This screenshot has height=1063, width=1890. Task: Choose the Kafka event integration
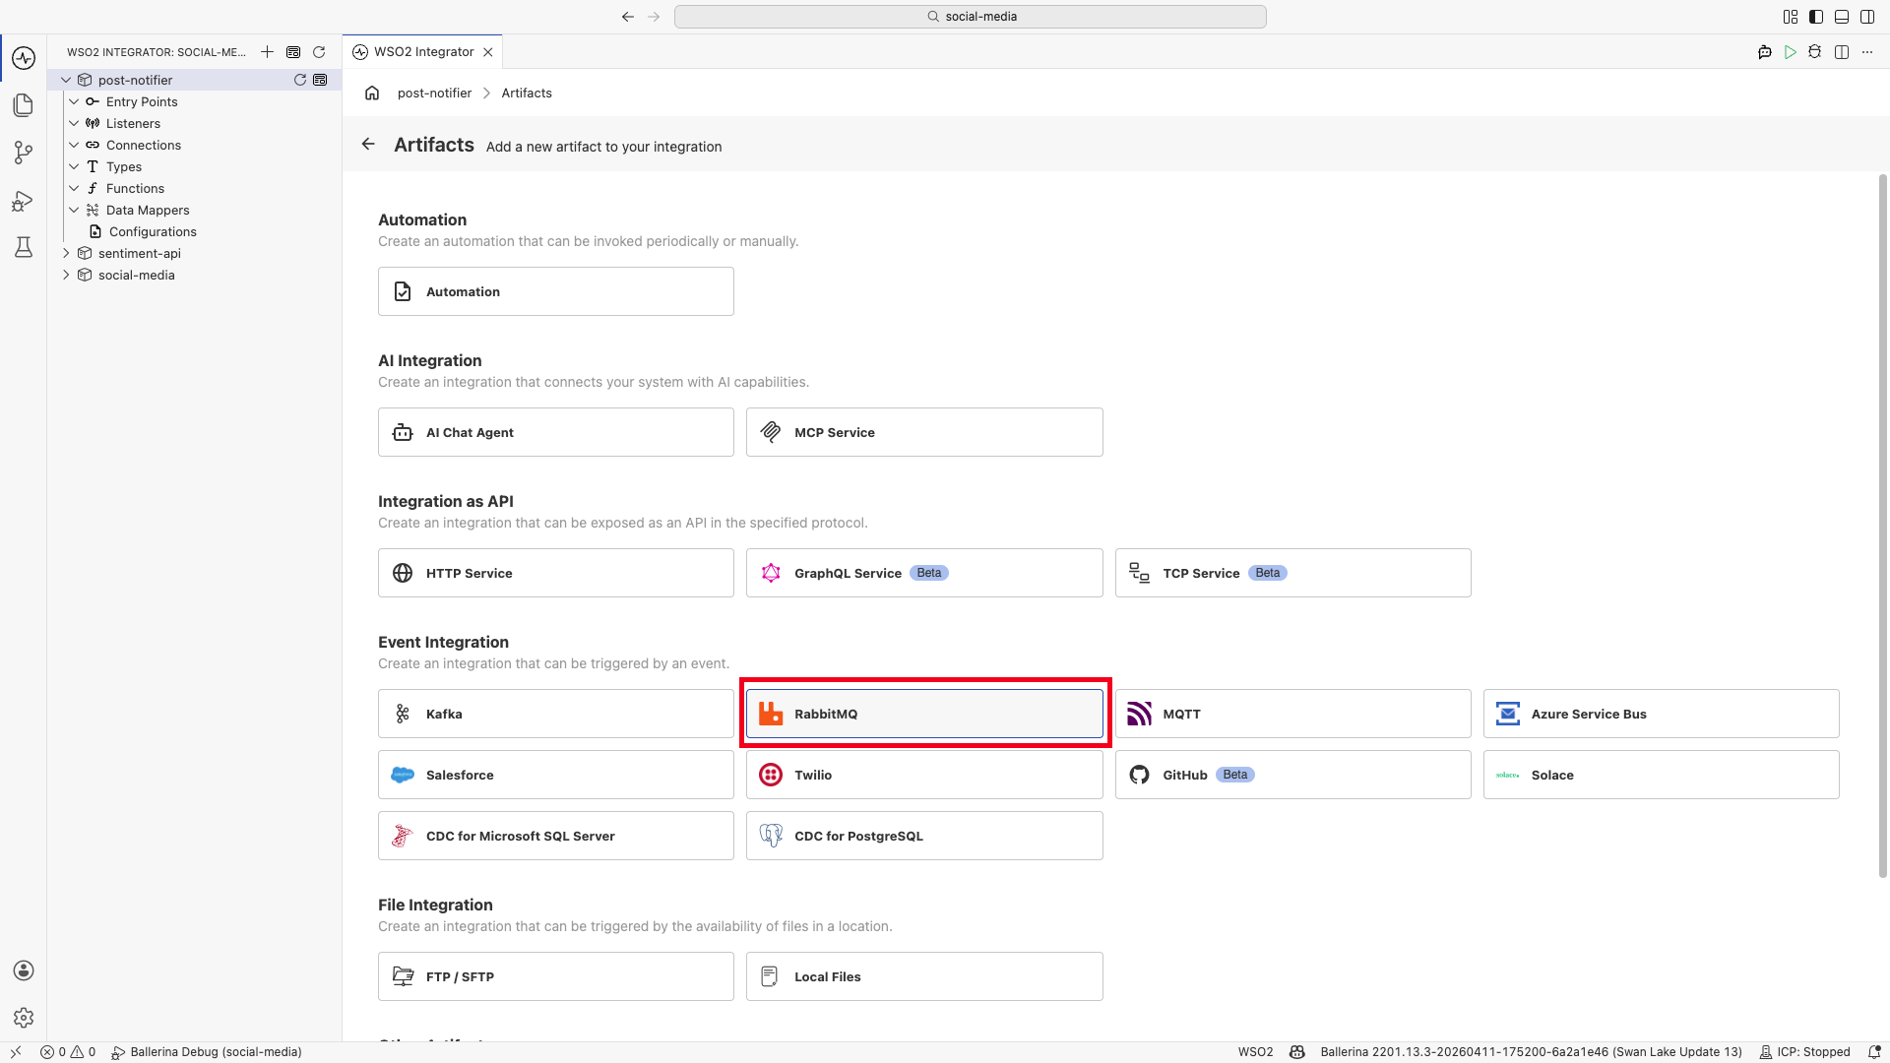(x=556, y=714)
